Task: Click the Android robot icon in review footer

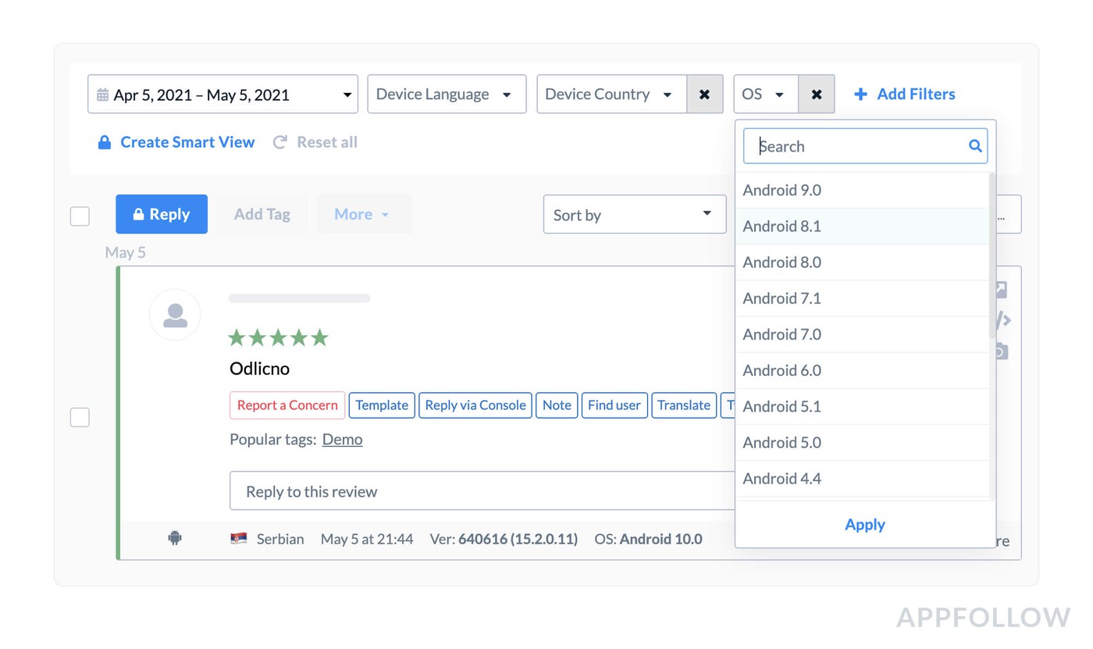Action: coord(175,538)
